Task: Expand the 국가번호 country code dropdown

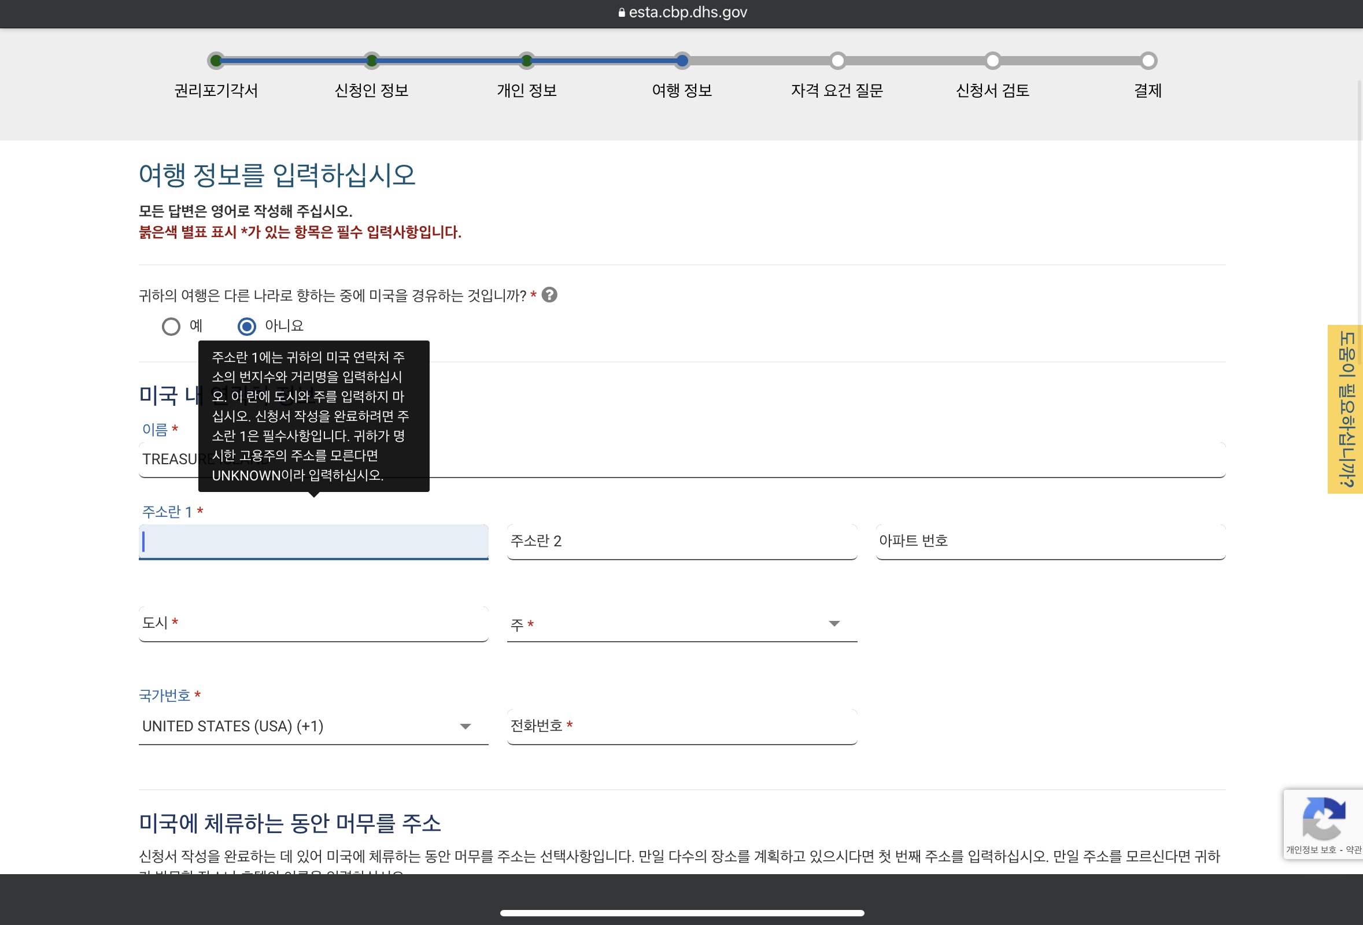Action: tap(313, 727)
